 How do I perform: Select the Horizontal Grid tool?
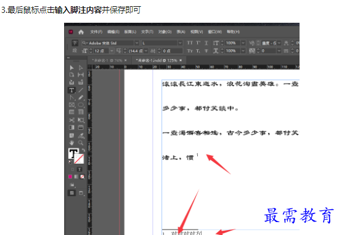point(71,112)
